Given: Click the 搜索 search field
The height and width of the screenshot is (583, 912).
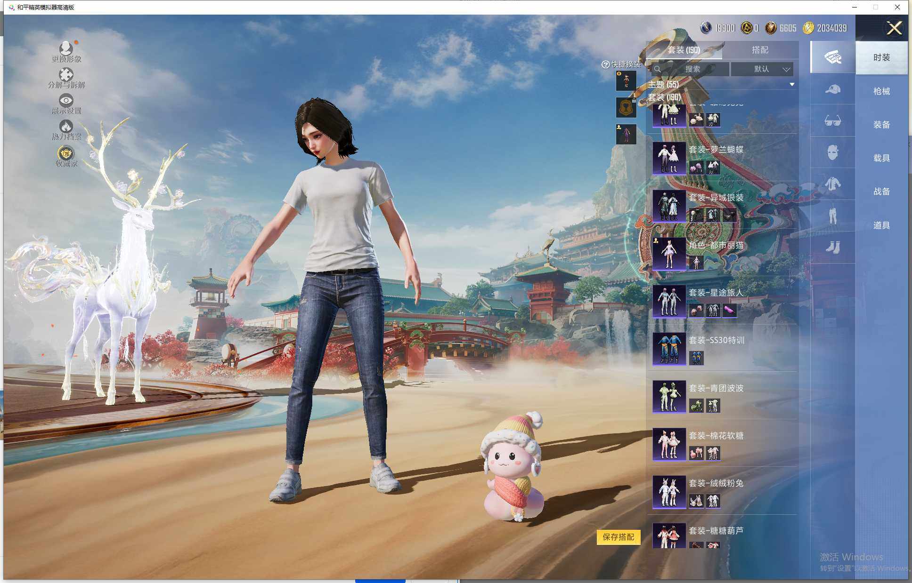Looking at the screenshot, I should point(692,69).
